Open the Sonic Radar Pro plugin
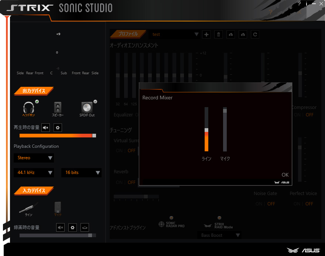The height and width of the screenshot is (256, 325). pos(171,224)
